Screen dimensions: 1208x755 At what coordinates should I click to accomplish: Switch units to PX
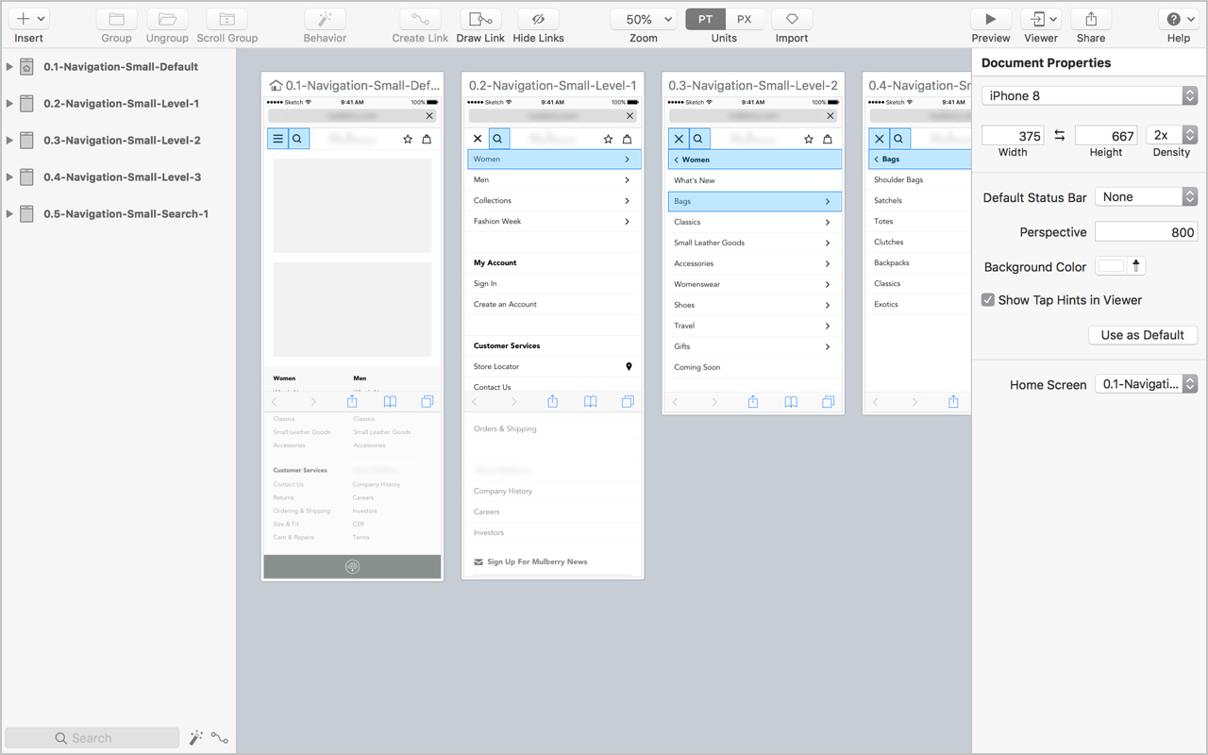pos(745,19)
